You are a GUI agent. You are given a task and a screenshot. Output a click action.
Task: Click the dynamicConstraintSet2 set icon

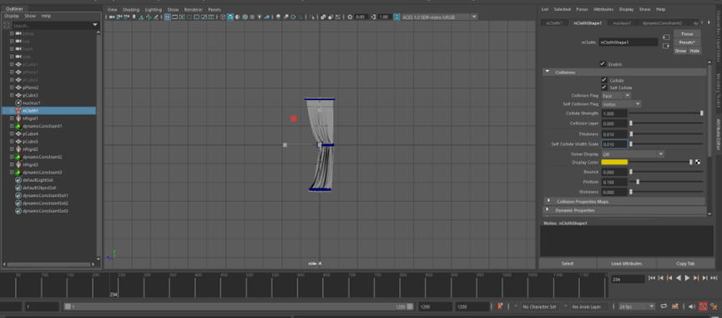pos(19,203)
